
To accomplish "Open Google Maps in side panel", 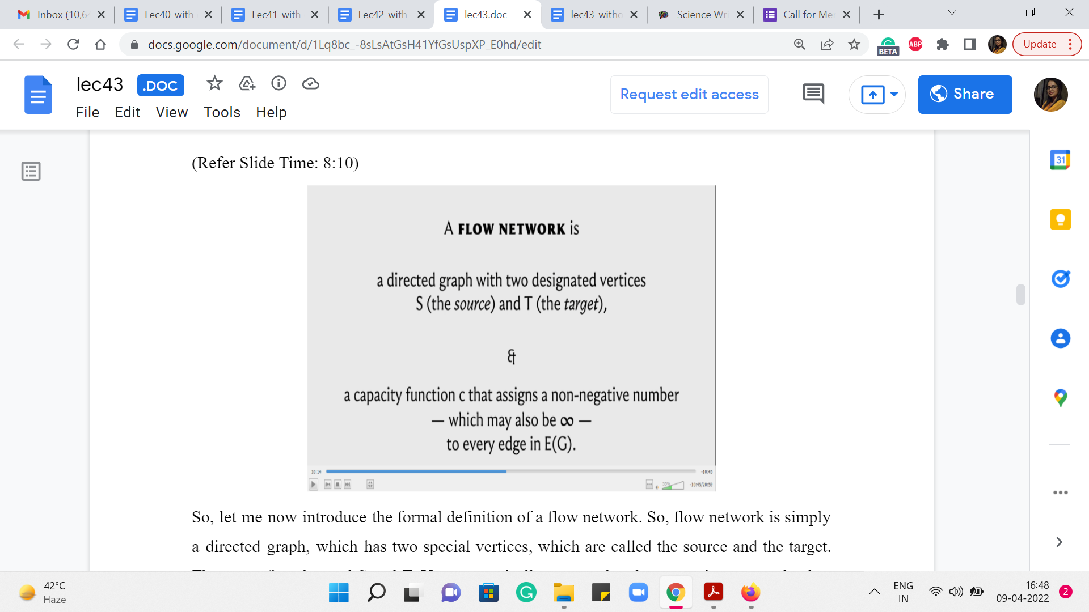I will tap(1060, 398).
